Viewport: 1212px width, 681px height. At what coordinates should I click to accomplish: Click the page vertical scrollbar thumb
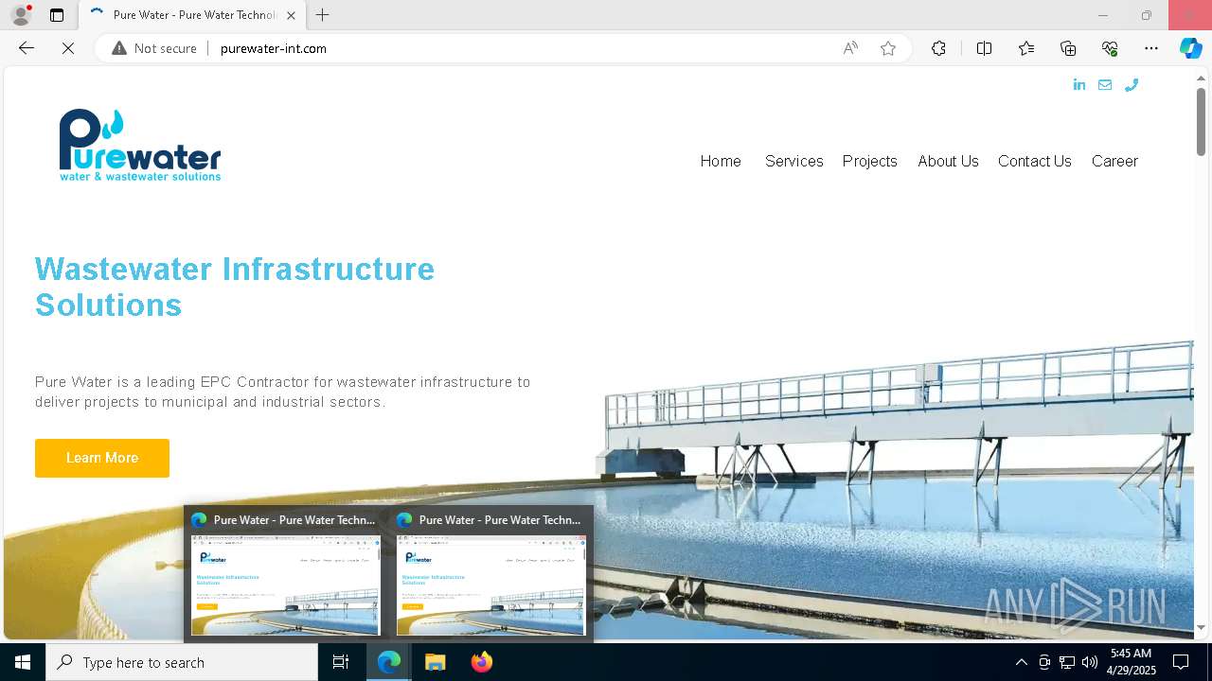pos(1201,121)
